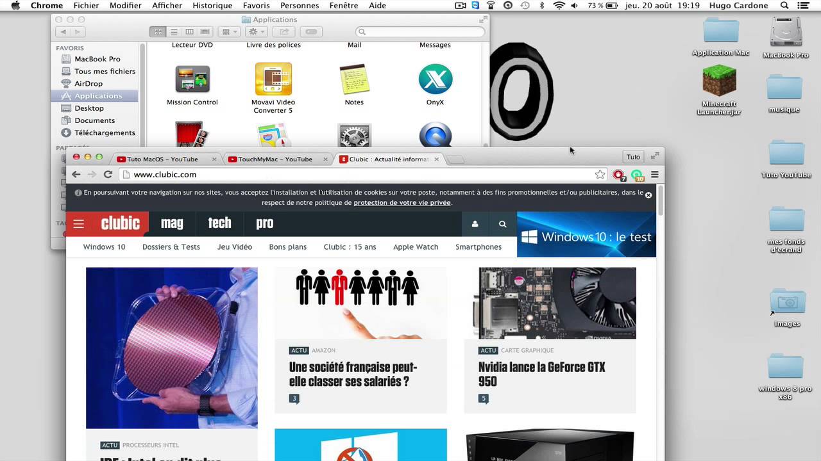The image size is (821, 461).
Task: Open the Windows 10 : le test banner
Action: pos(586,234)
